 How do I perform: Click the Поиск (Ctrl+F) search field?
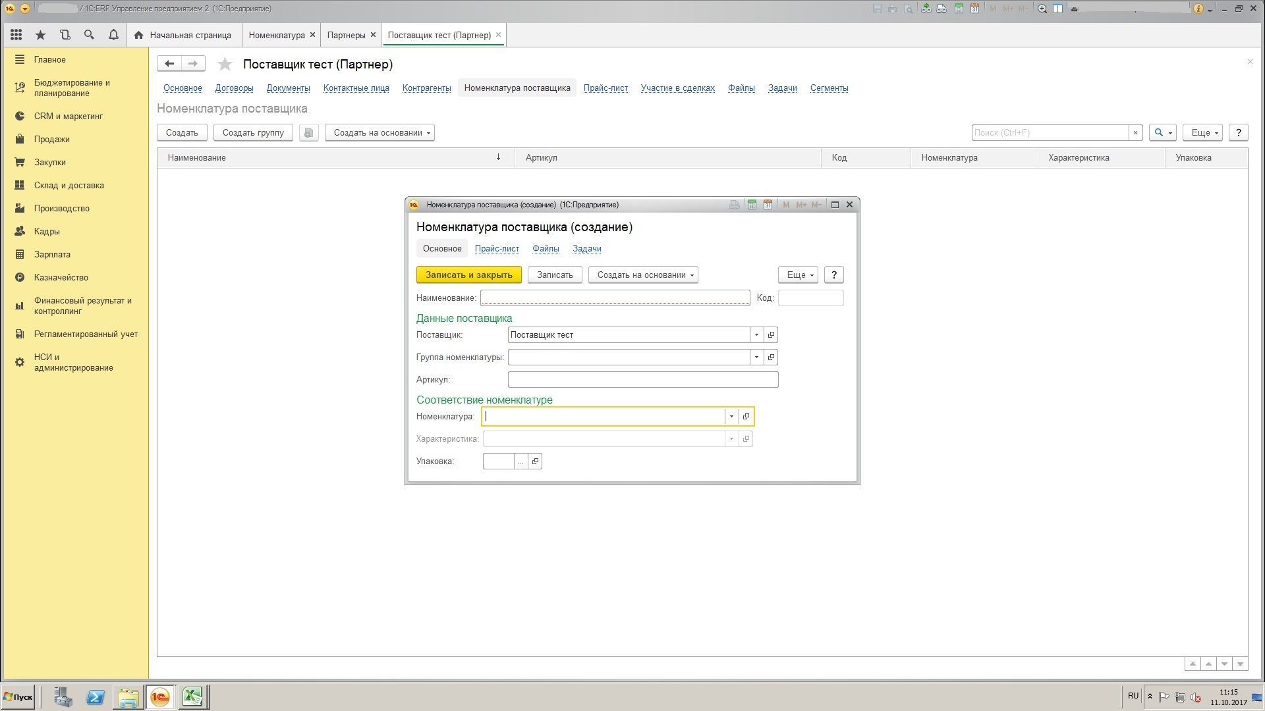[1050, 132]
